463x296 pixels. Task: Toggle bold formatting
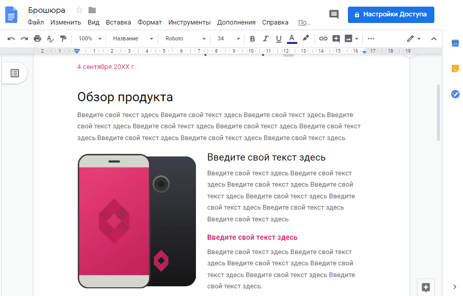tap(252, 38)
